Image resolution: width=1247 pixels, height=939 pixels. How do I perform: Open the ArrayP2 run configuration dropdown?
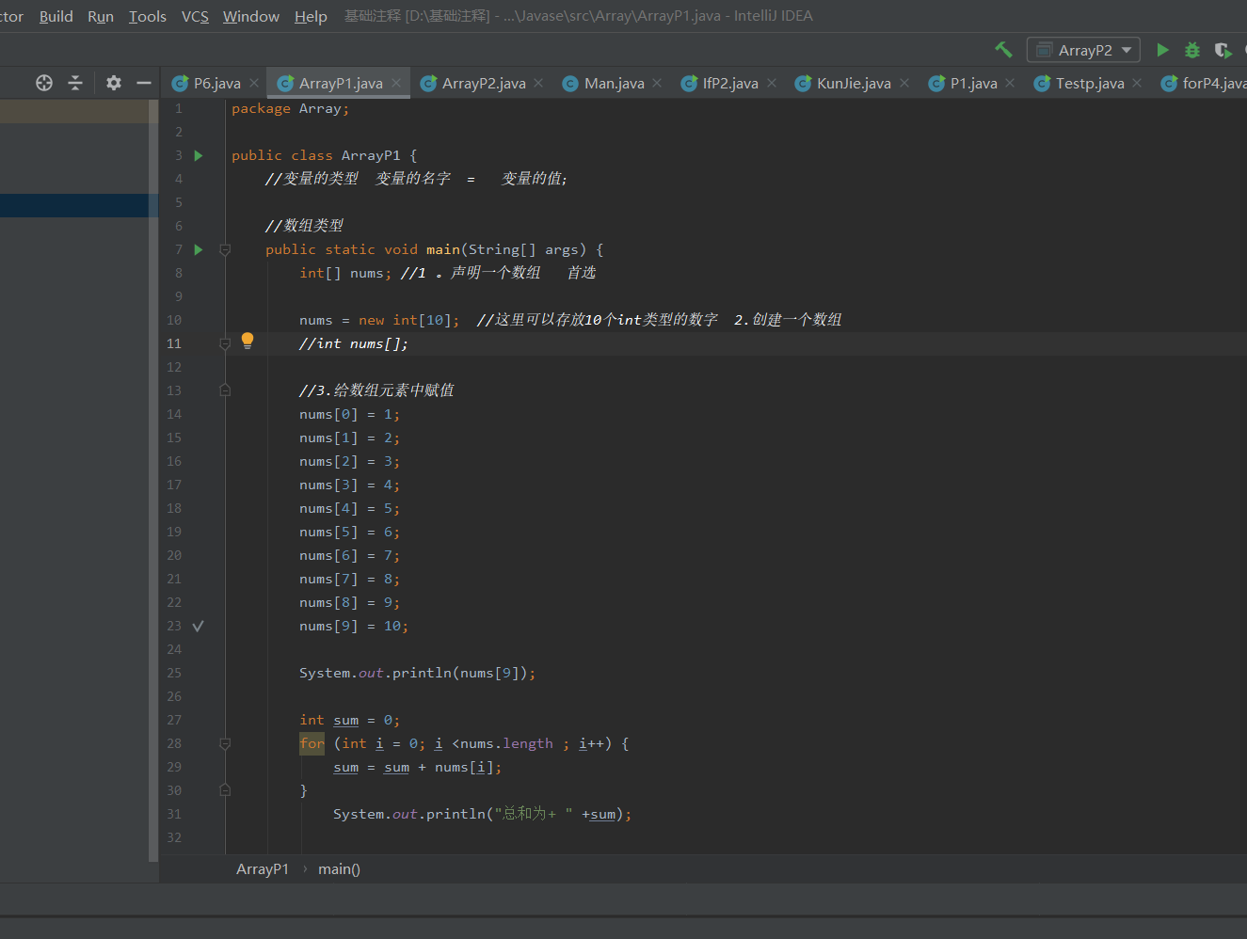[x=1083, y=50]
